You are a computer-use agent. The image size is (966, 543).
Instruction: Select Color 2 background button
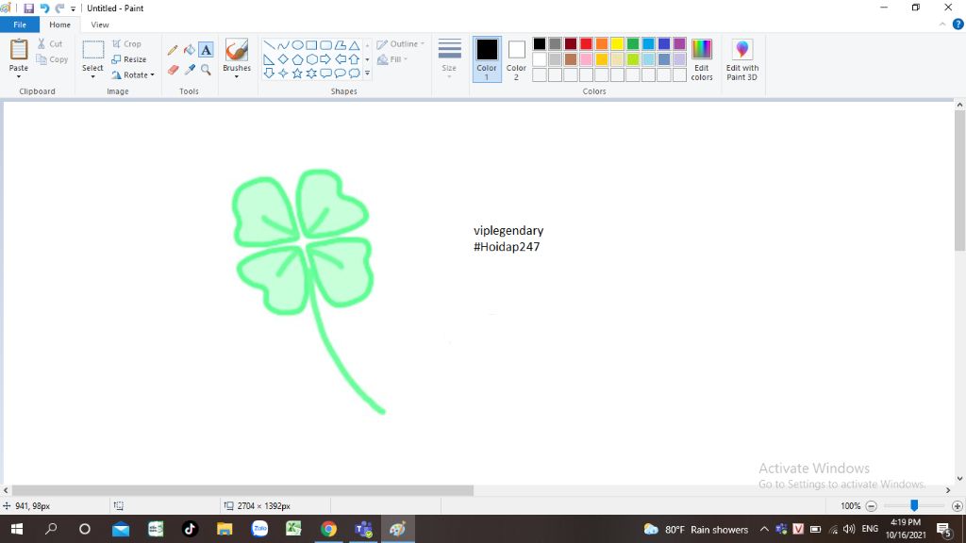516,59
